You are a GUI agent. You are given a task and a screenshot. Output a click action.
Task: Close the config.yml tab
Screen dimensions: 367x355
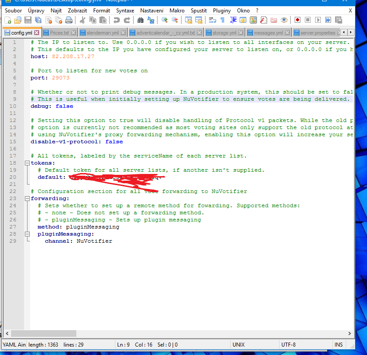pos(36,33)
